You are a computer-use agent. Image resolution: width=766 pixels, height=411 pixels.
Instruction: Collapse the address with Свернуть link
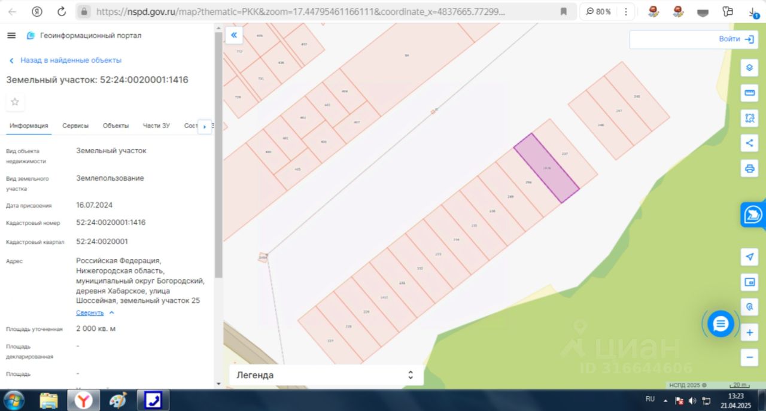[x=95, y=313]
